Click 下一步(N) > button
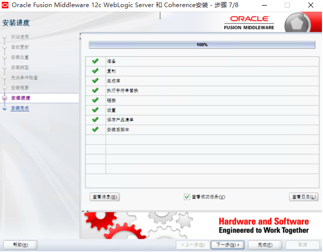 click(228, 245)
